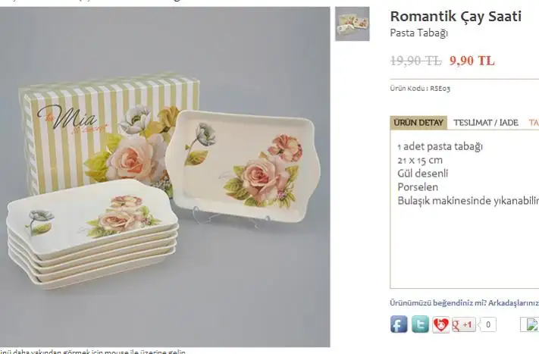The width and height of the screenshot is (539, 354).
Task: Click the red 9,90 TL sale price
Action: [x=472, y=61]
